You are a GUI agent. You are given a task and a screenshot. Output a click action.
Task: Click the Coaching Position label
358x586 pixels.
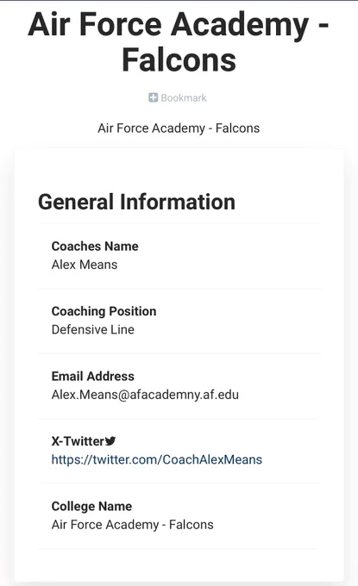click(x=104, y=311)
